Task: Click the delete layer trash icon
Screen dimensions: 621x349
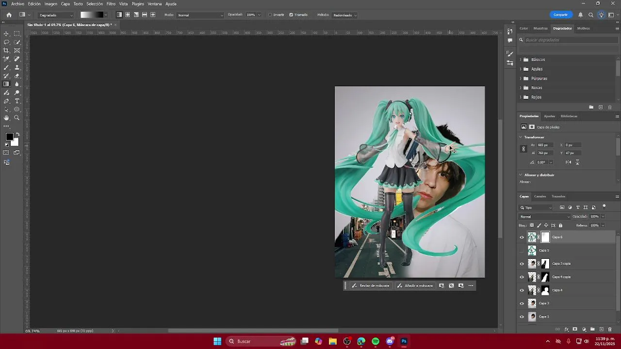Action: pyautogui.click(x=610, y=330)
